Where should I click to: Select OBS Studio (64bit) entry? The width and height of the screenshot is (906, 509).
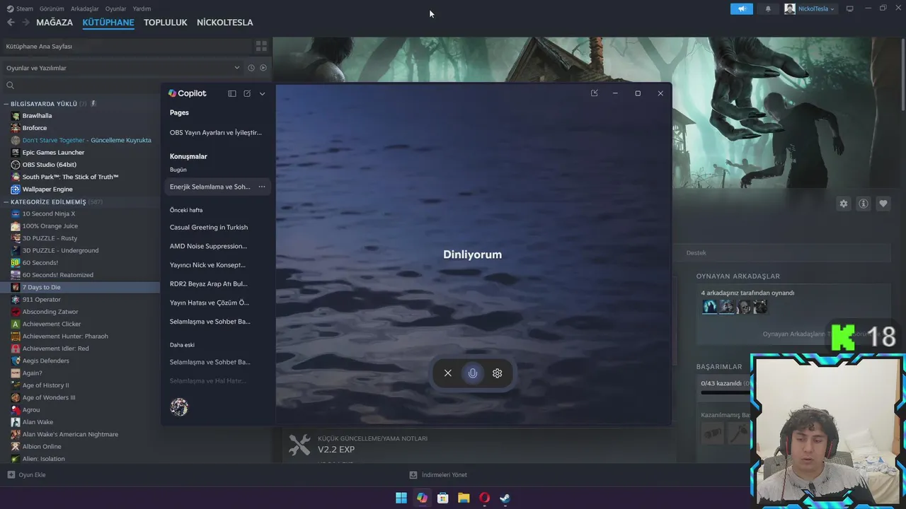49,165
